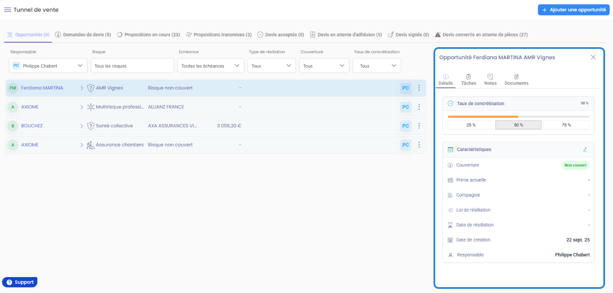Expand the chevron on the Assurance chantiers row
Screen dimensions: 613x293
[x=82, y=145]
